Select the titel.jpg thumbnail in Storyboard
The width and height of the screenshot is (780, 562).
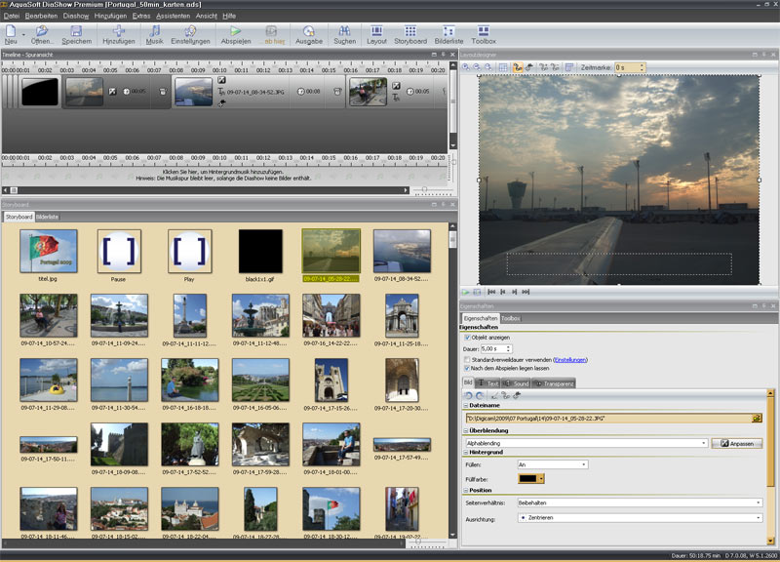[49, 253]
